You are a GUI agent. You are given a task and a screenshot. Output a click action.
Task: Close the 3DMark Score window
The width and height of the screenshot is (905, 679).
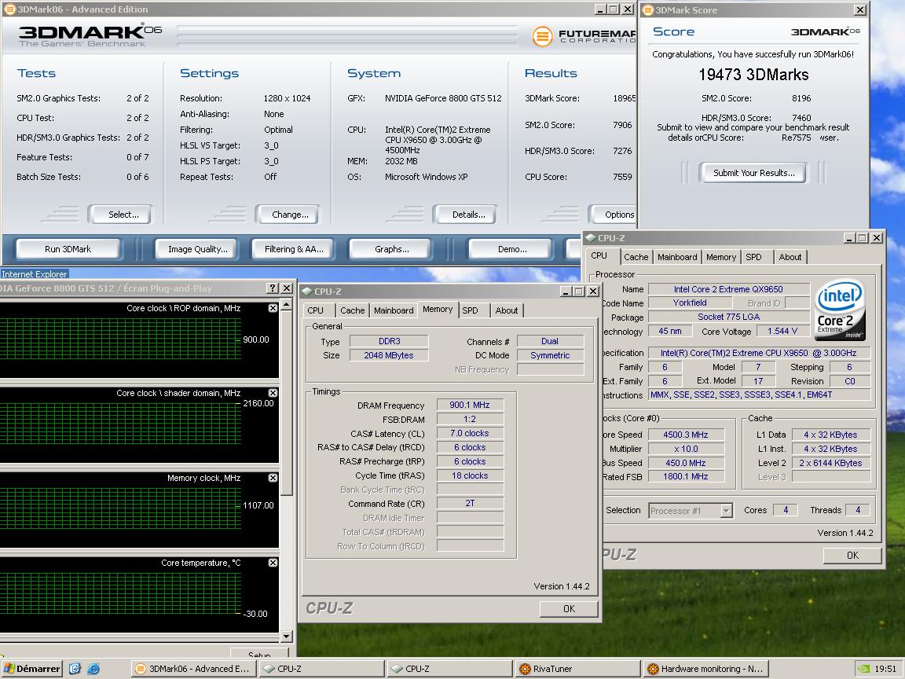(860, 9)
